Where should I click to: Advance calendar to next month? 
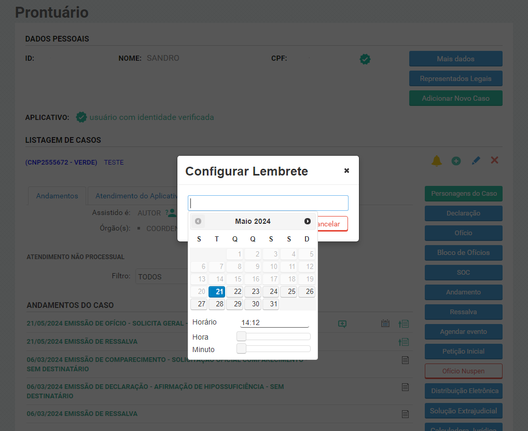point(308,221)
